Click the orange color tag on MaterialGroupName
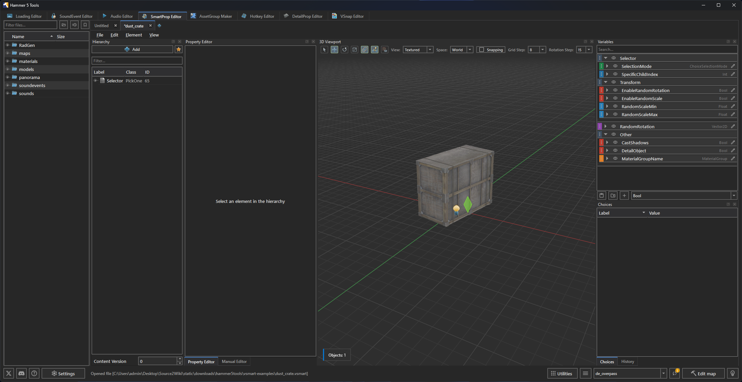Viewport: 742px width, 382px height. click(601, 159)
